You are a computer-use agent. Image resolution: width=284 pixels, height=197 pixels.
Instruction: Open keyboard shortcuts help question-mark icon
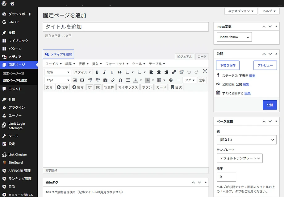[x=171, y=80]
